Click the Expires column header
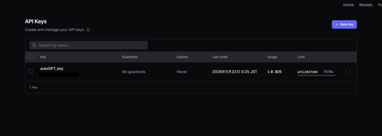 182,57
